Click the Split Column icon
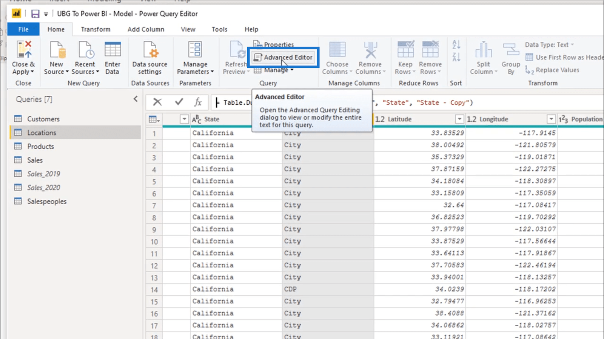604x339 pixels. [484, 50]
